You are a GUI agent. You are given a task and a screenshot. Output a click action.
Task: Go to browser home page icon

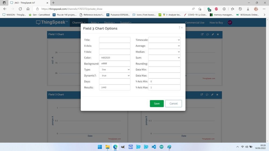28,9
